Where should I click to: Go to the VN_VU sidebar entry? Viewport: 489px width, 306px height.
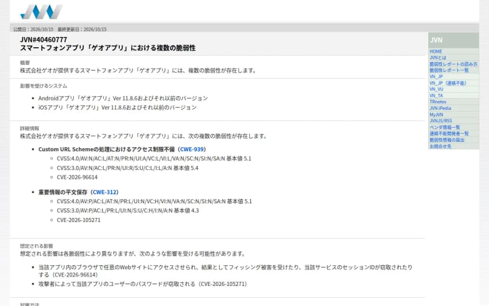coord(436,89)
